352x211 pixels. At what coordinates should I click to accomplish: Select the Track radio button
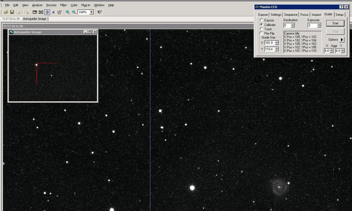(x=261, y=29)
